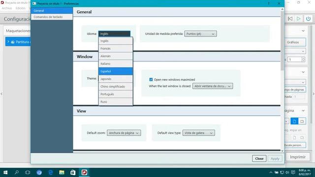Choose Italiano from the language list
The width and height of the screenshot is (315, 177).
tap(116, 64)
